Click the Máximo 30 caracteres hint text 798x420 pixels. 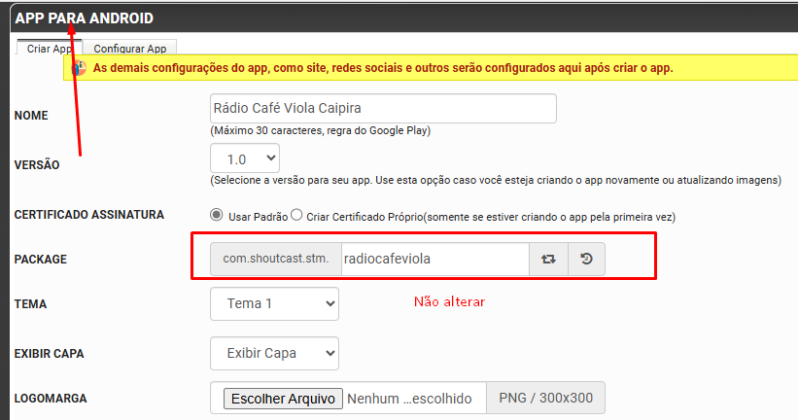[x=320, y=130]
